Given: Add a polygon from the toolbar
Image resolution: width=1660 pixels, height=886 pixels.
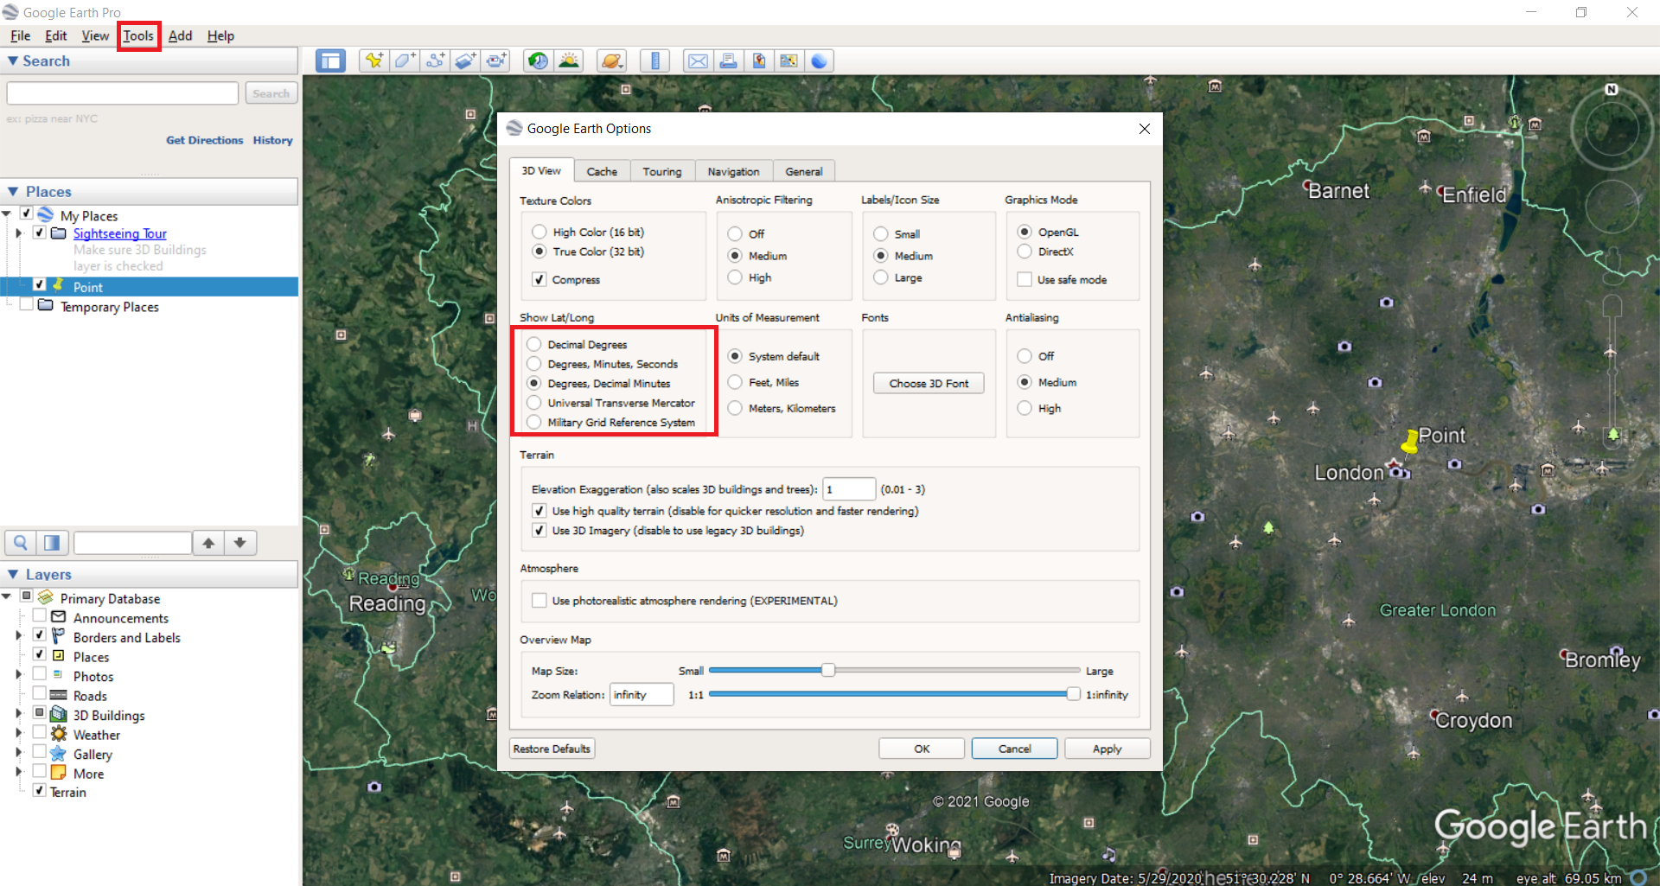Looking at the screenshot, I should 404,61.
